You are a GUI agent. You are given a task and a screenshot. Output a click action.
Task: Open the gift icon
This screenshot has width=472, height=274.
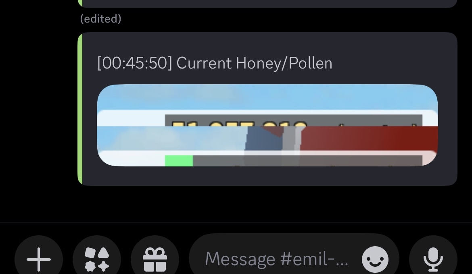[155, 259]
